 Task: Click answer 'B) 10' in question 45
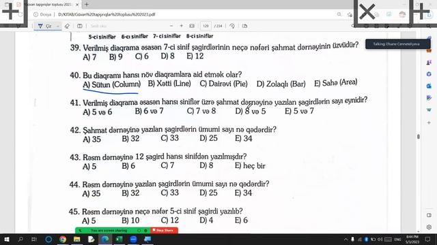(x=130, y=220)
